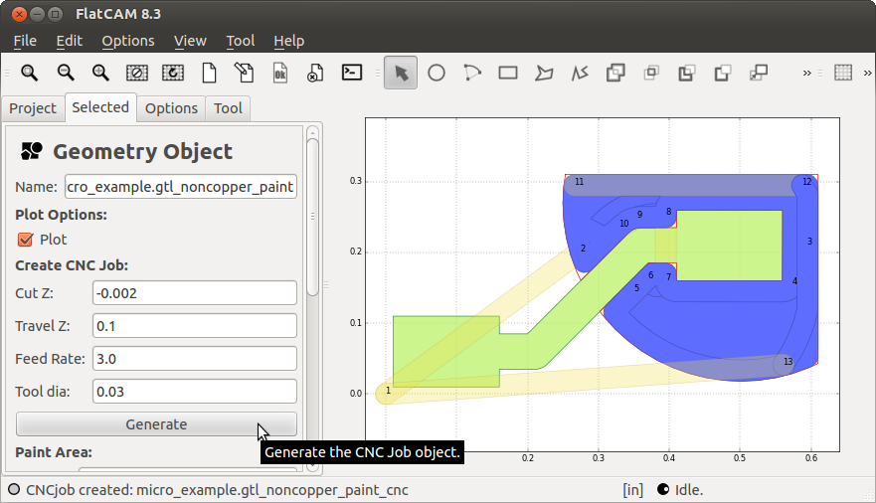Expand the hidden drawing toolbar items chevron
Image resolution: width=876 pixels, height=503 pixels.
click(807, 73)
